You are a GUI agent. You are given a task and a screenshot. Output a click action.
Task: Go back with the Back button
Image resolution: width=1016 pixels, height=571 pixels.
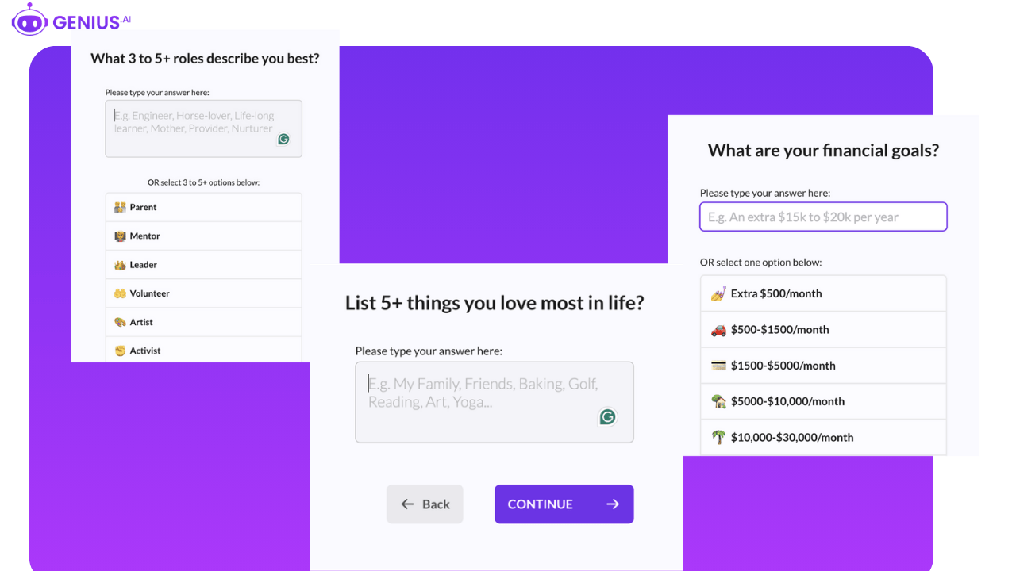point(425,504)
